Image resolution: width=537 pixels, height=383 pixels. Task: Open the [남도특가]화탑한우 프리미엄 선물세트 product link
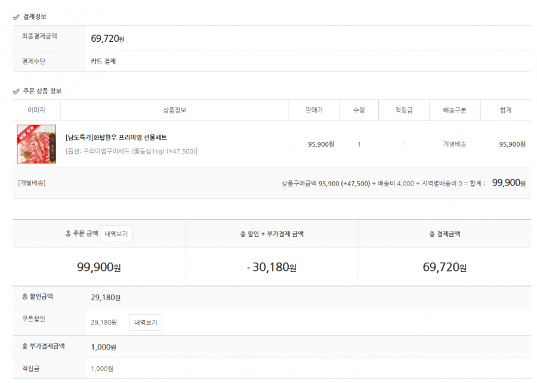[x=116, y=137]
